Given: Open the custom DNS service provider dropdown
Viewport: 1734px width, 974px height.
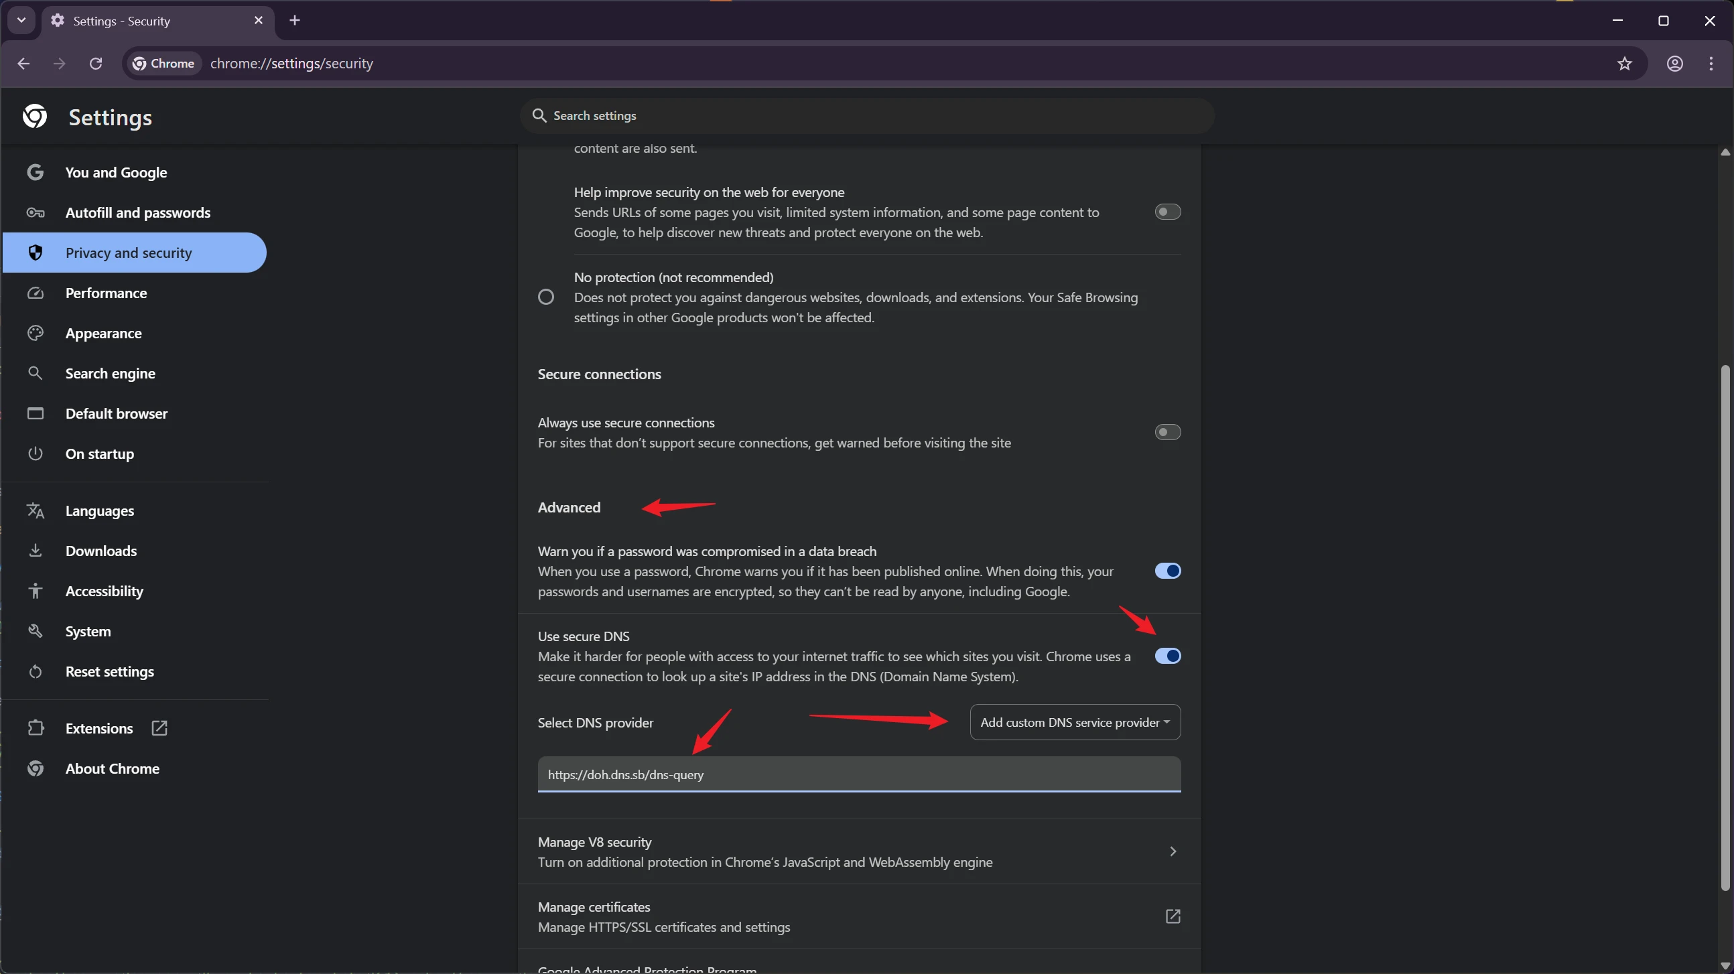Looking at the screenshot, I should coord(1074,722).
